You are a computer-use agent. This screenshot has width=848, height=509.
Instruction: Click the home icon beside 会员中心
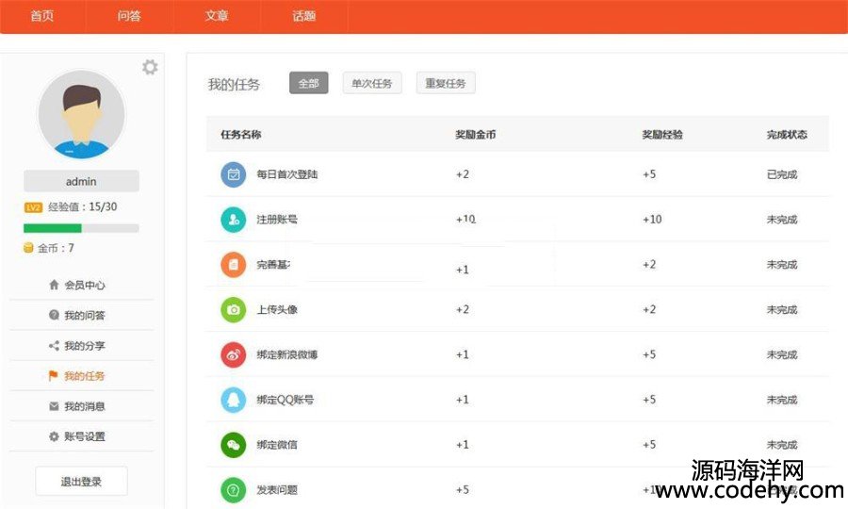tap(54, 285)
